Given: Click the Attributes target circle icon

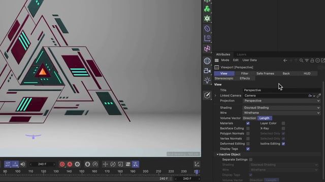Looking at the screenshot, I should coord(317,61).
